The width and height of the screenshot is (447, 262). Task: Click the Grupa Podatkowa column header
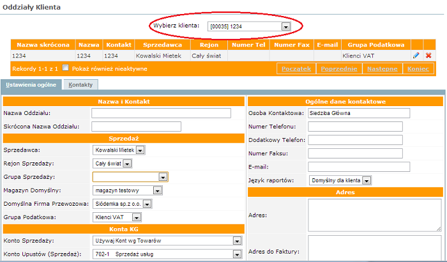(x=376, y=45)
